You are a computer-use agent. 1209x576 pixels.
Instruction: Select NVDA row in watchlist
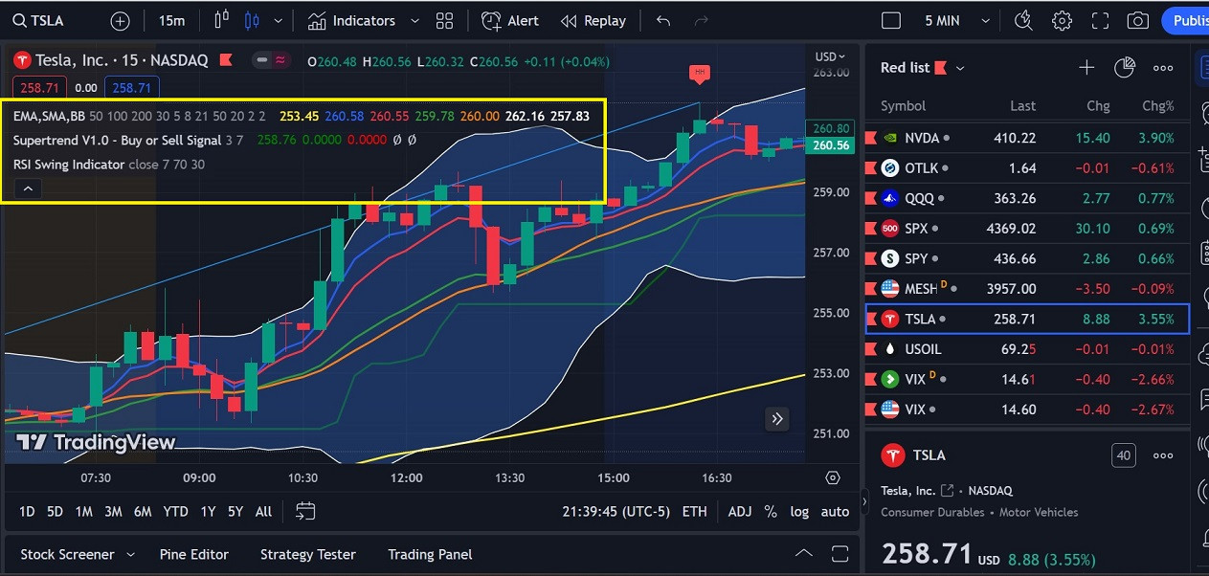point(1027,138)
